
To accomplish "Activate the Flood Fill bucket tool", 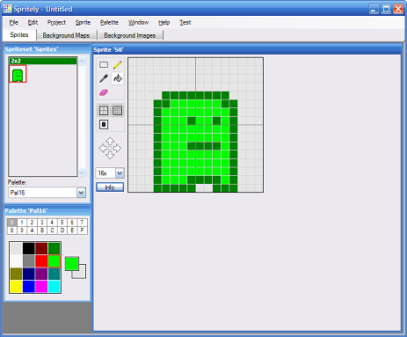I will pyautogui.click(x=118, y=78).
